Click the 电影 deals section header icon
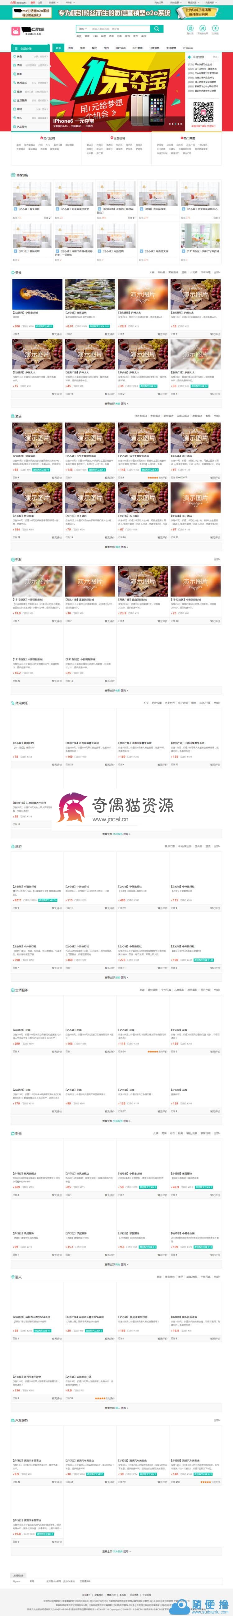233x1616 pixels. click(x=12, y=559)
